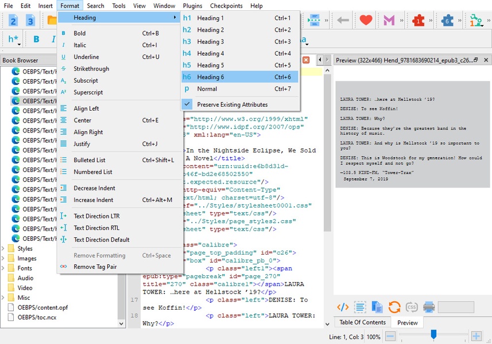The image size is (492, 344).
Task: Switch to the Table Of Contents tab
Action: click(x=362, y=322)
